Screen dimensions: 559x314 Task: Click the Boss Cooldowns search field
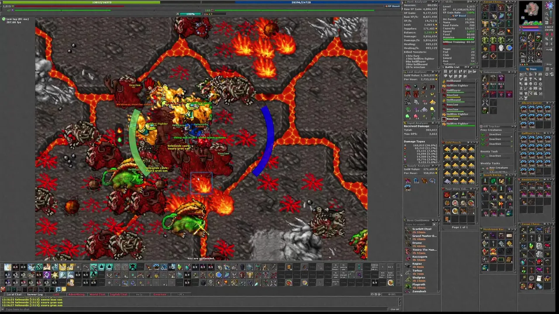pos(418,224)
